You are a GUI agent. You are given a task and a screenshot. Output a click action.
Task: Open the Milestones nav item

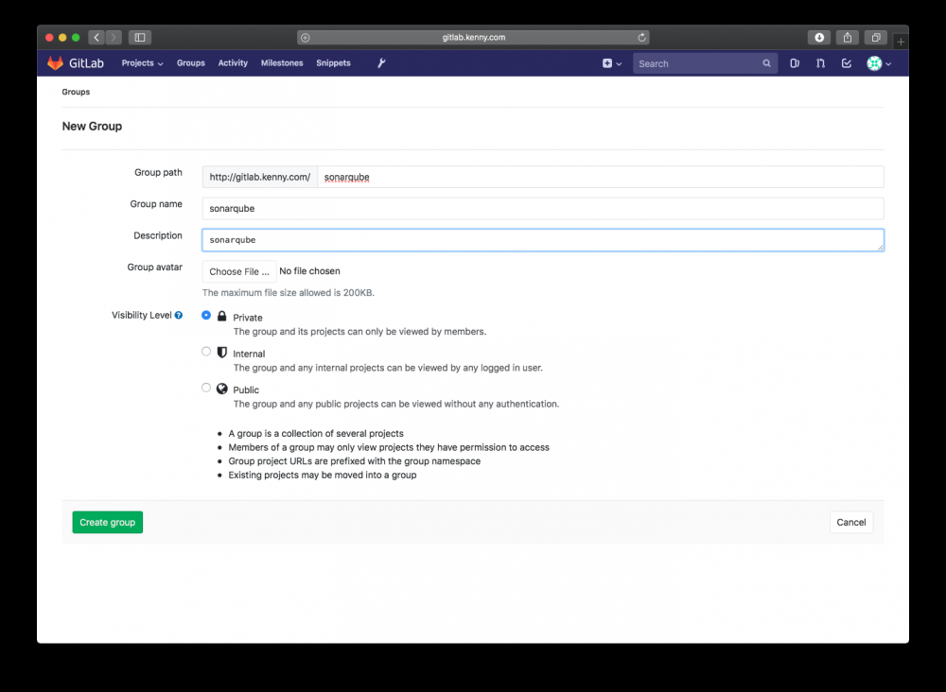pos(282,63)
